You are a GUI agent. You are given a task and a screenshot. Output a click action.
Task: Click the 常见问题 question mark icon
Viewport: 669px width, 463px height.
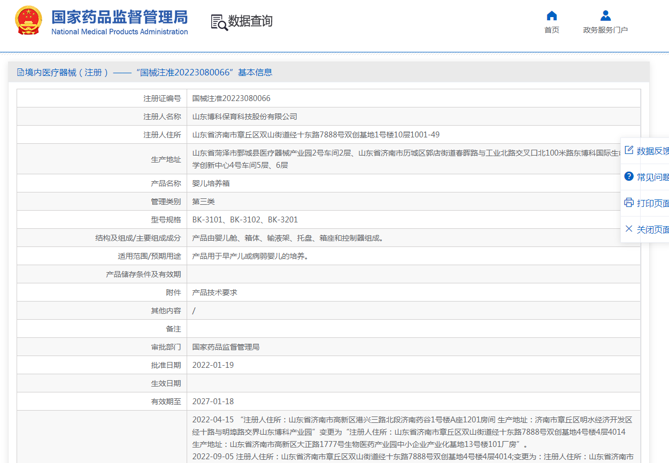[x=629, y=176]
